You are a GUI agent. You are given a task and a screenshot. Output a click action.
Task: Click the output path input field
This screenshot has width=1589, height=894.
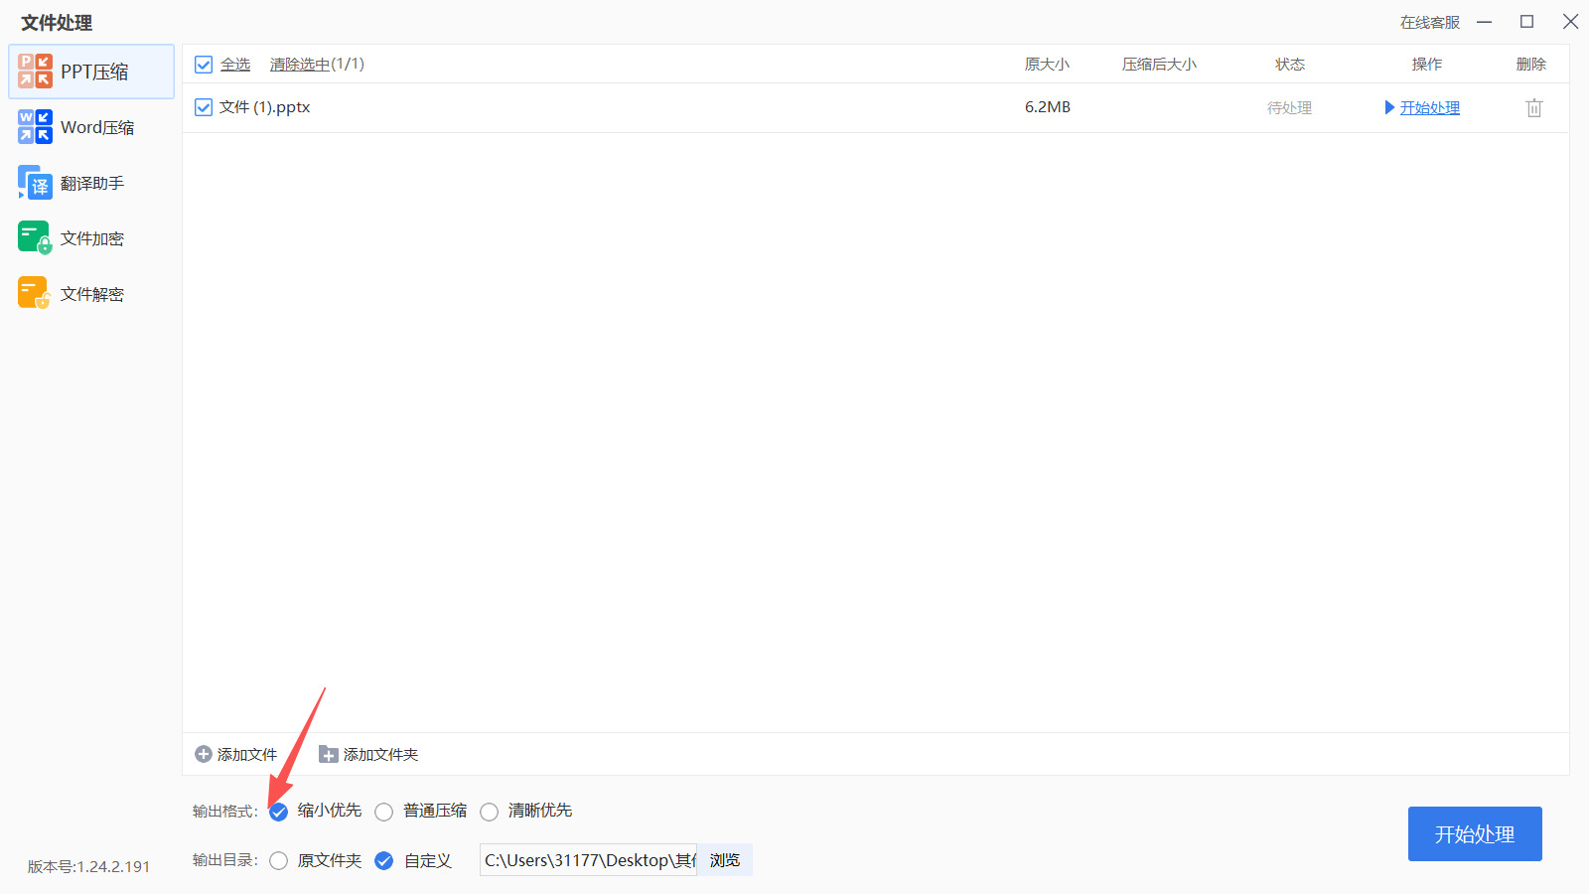coord(587,860)
